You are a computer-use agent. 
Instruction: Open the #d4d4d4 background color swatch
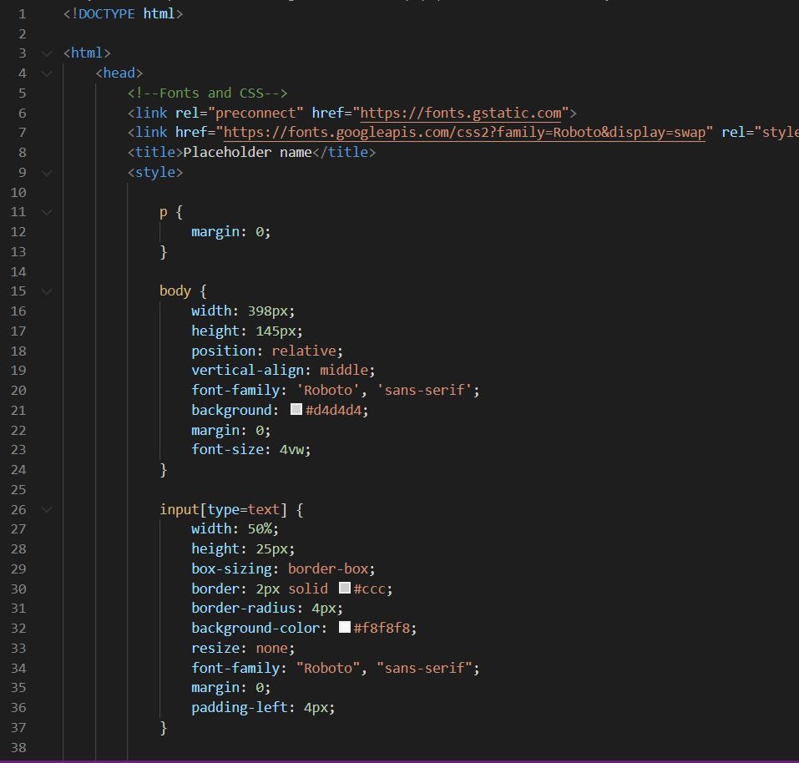296,410
